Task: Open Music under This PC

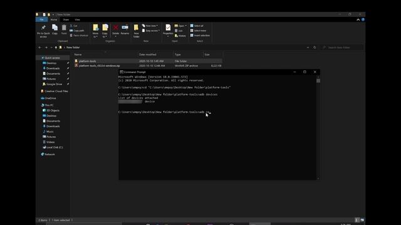Action: click(x=48, y=132)
